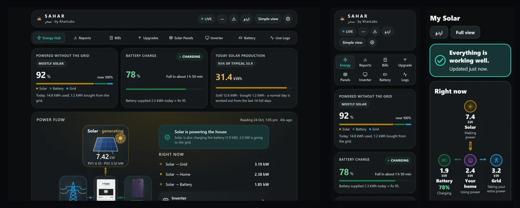The height and width of the screenshot is (208, 520).
Task: Switch to اردو language in the narrow mobile panel
Action: click(x=388, y=32)
